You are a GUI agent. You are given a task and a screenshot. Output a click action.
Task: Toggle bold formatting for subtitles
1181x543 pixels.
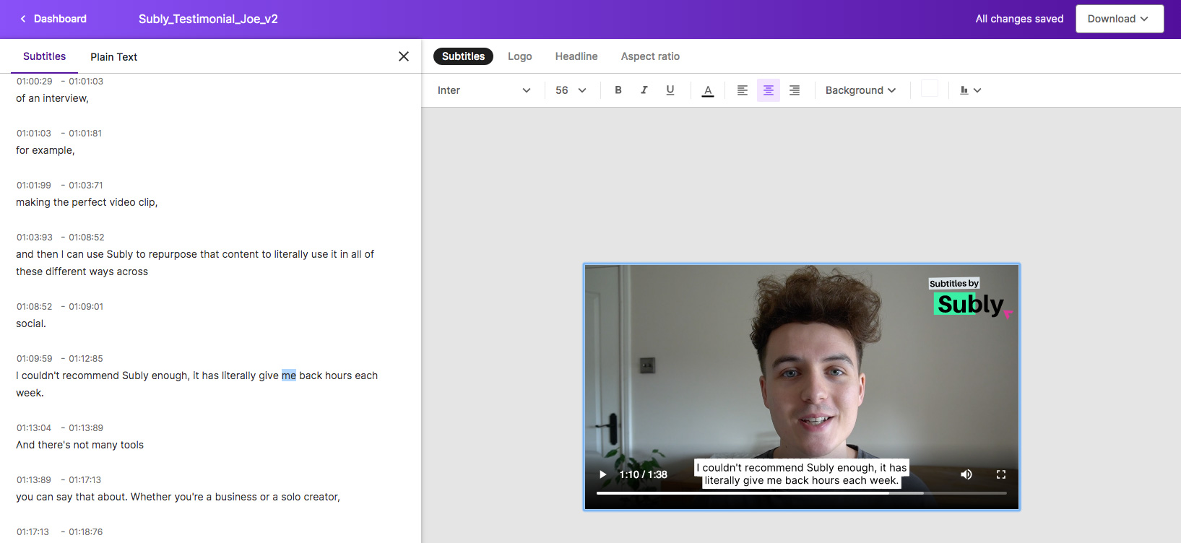click(x=618, y=90)
